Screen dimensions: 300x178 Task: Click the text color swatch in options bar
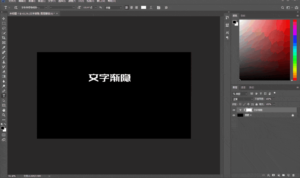coord(144,7)
